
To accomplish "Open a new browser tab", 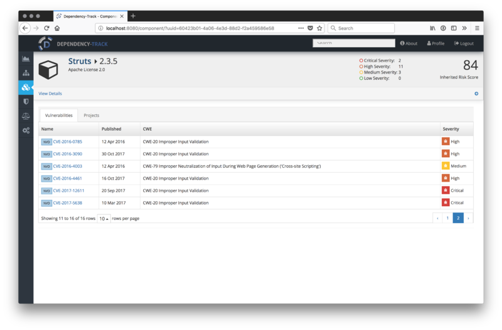I will coord(133,16).
